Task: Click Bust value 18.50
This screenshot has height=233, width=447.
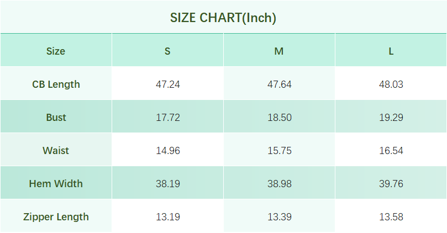Action: click(279, 118)
